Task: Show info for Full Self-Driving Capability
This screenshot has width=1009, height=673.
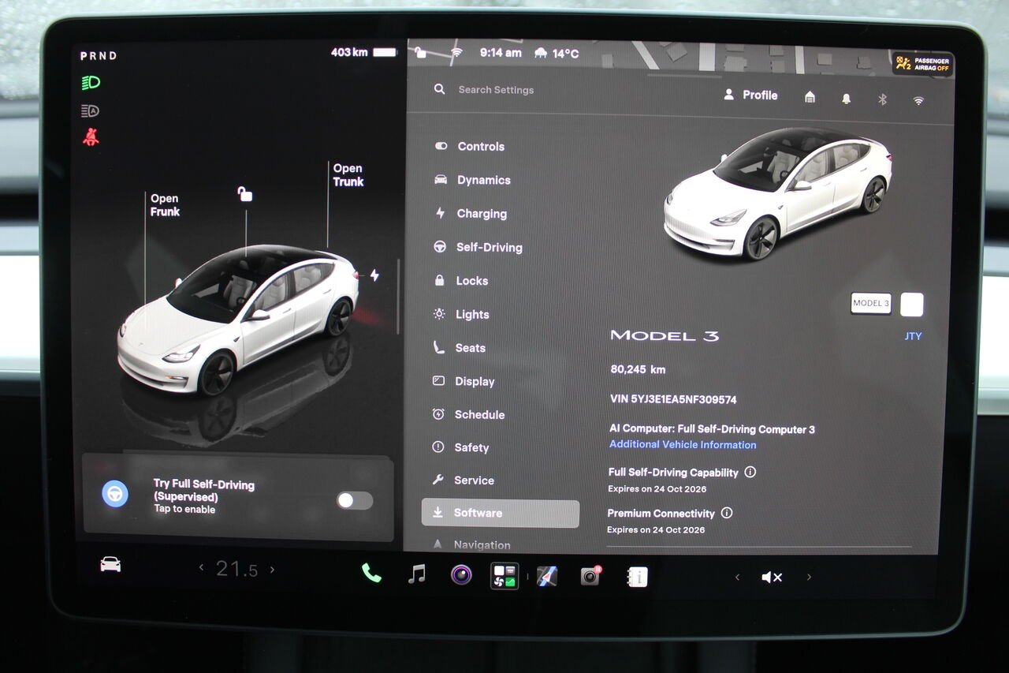Action: [x=750, y=472]
